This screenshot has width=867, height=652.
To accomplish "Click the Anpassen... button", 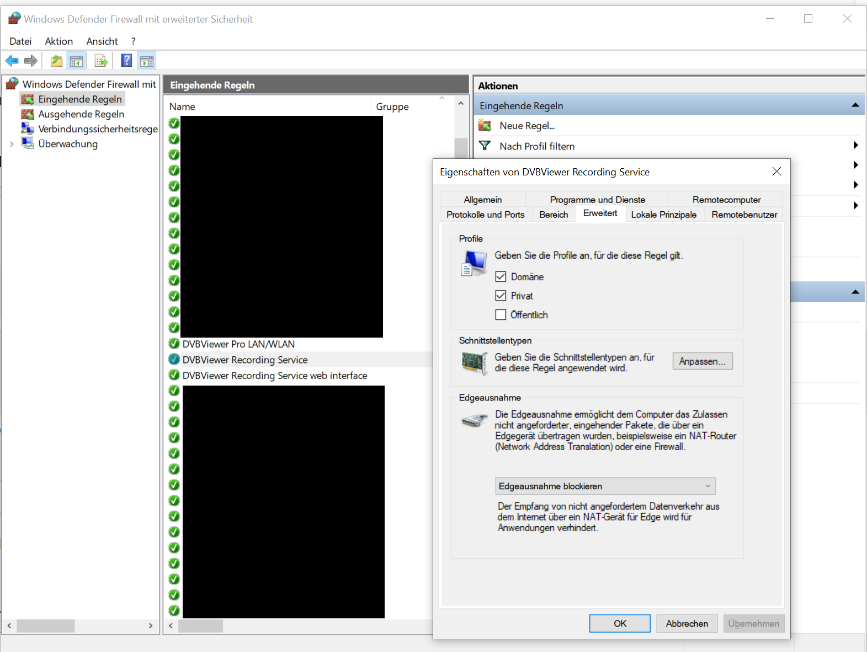I will [703, 361].
